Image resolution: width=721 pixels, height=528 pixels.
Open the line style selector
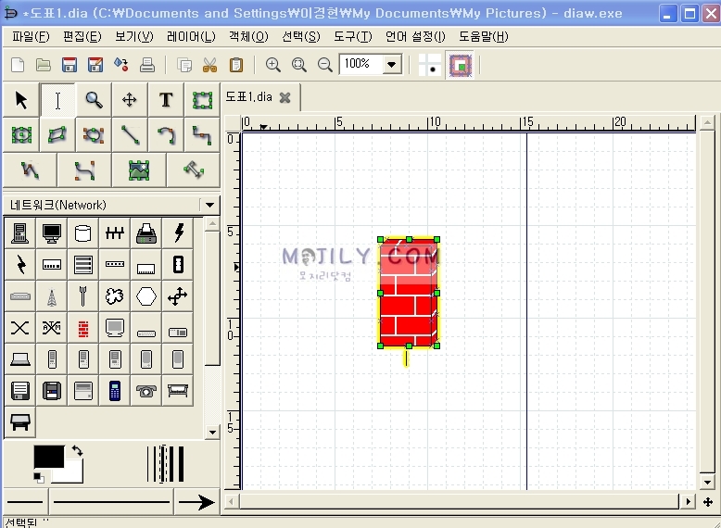point(112,502)
